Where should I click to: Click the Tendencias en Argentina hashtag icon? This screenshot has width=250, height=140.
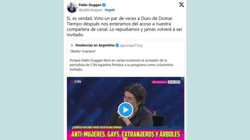click(72, 45)
